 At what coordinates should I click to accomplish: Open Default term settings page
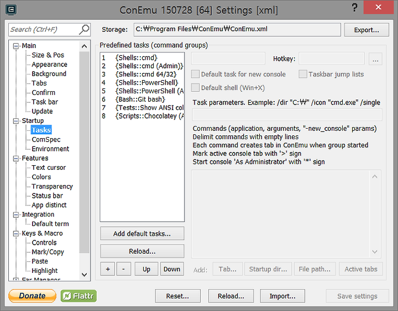pos(50,224)
